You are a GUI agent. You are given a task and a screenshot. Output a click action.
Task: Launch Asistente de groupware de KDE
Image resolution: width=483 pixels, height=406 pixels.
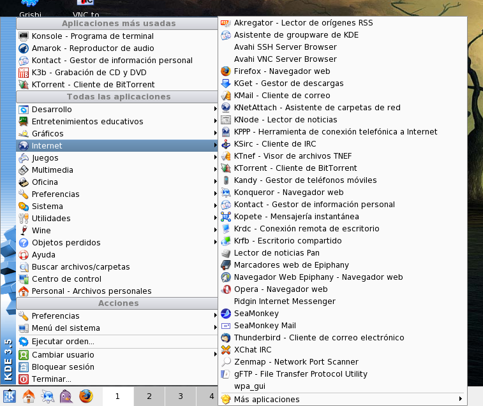(343, 35)
